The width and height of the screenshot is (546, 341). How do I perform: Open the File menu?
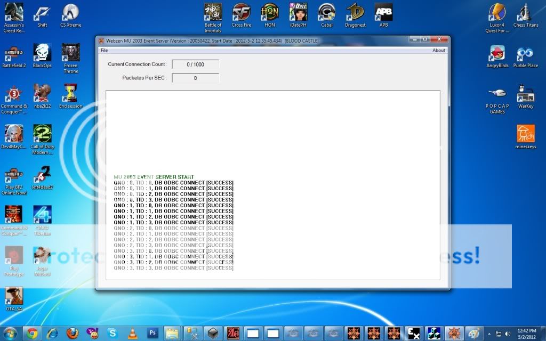point(105,51)
